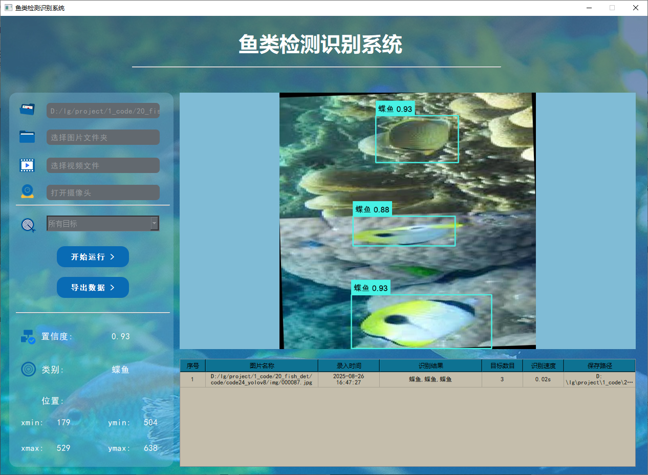Image resolution: width=648 pixels, height=475 pixels.
Task: Click the 导出数据 button
Action: tap(93, 287)
